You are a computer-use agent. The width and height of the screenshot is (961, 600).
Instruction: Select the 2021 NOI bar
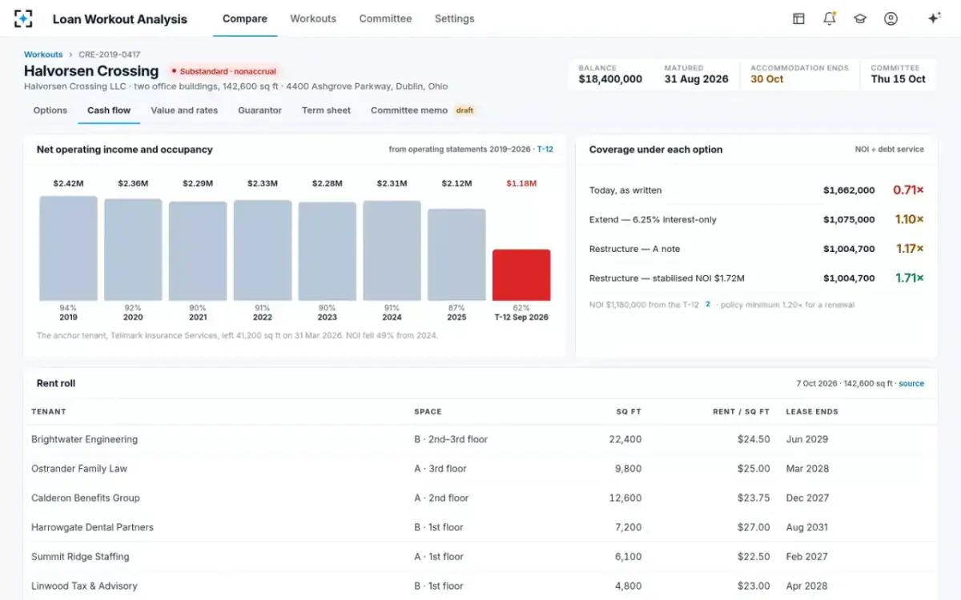point(198,251)
